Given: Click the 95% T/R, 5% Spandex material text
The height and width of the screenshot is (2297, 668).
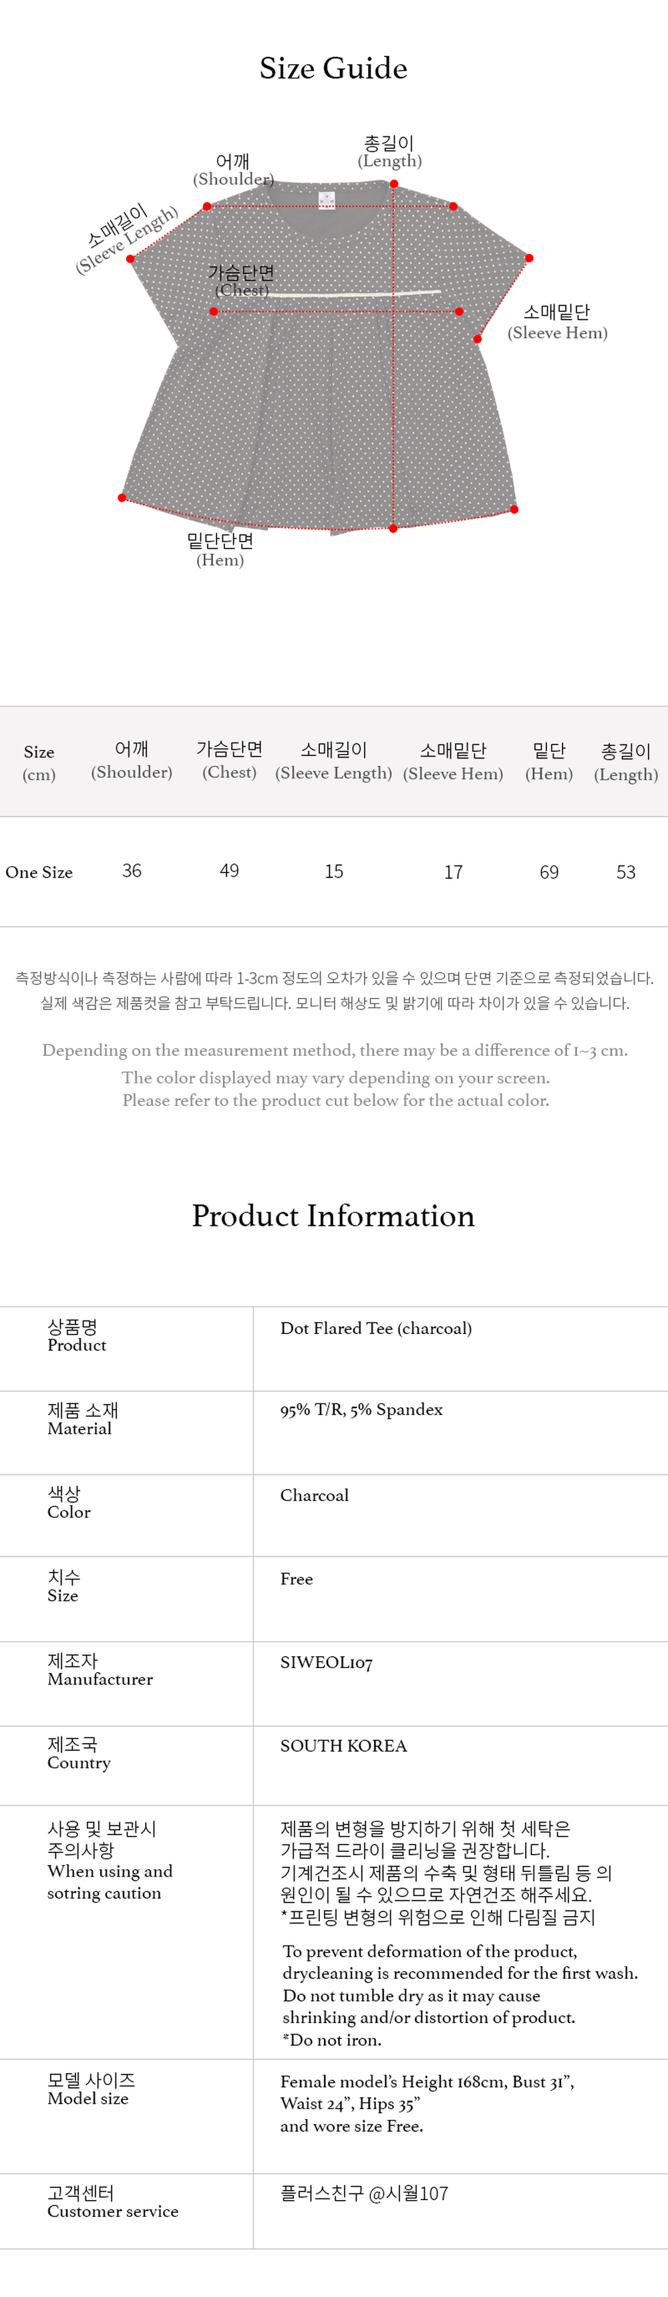Looking at the screenshot, I should [x=361, y=1409].
